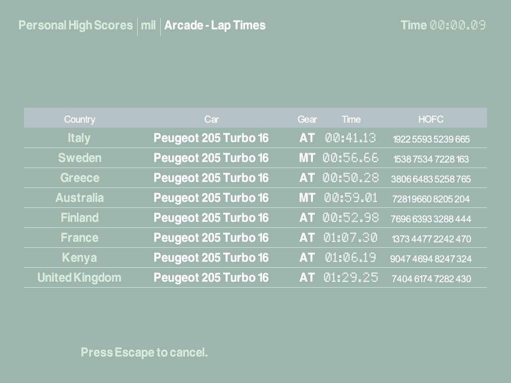Click the Australia country entry
Image resolution: width=511 pixels, height=383 pixels.
click(x=79, y=198)
